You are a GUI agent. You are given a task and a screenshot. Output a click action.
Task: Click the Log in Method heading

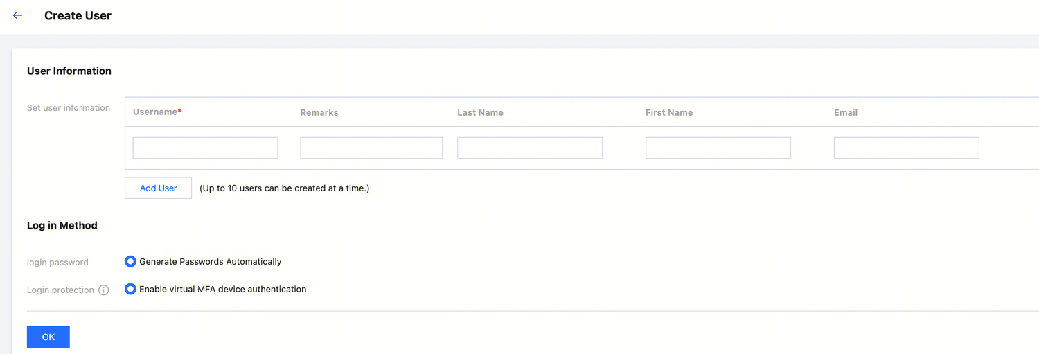tap(62, 225)
